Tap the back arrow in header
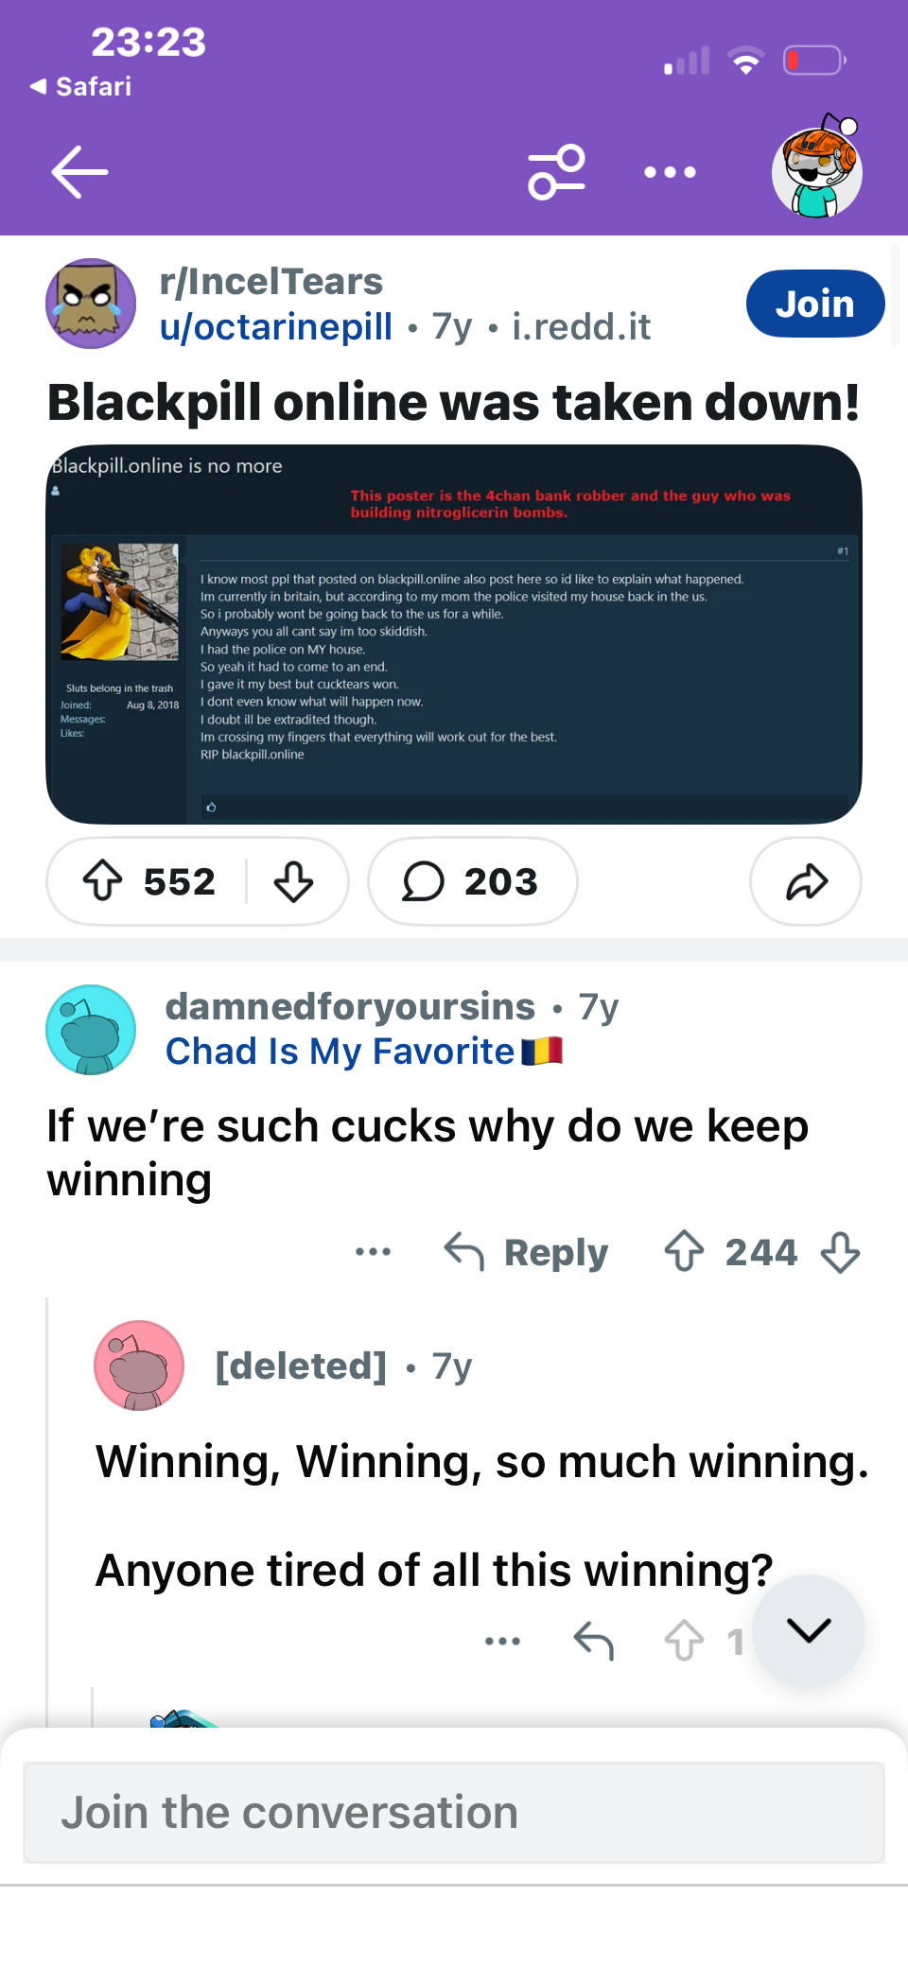 click(79, 172)
